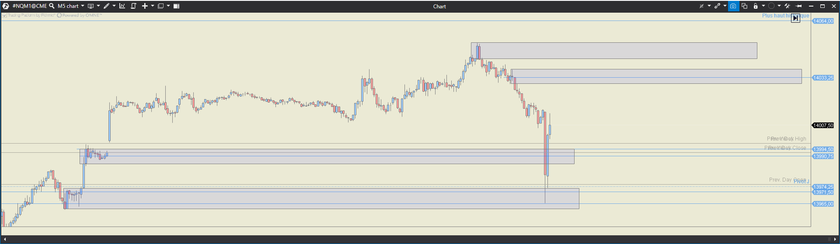Expand the arrow beside the padlock icon
This screenshot has height=244, width=840.
763,6
